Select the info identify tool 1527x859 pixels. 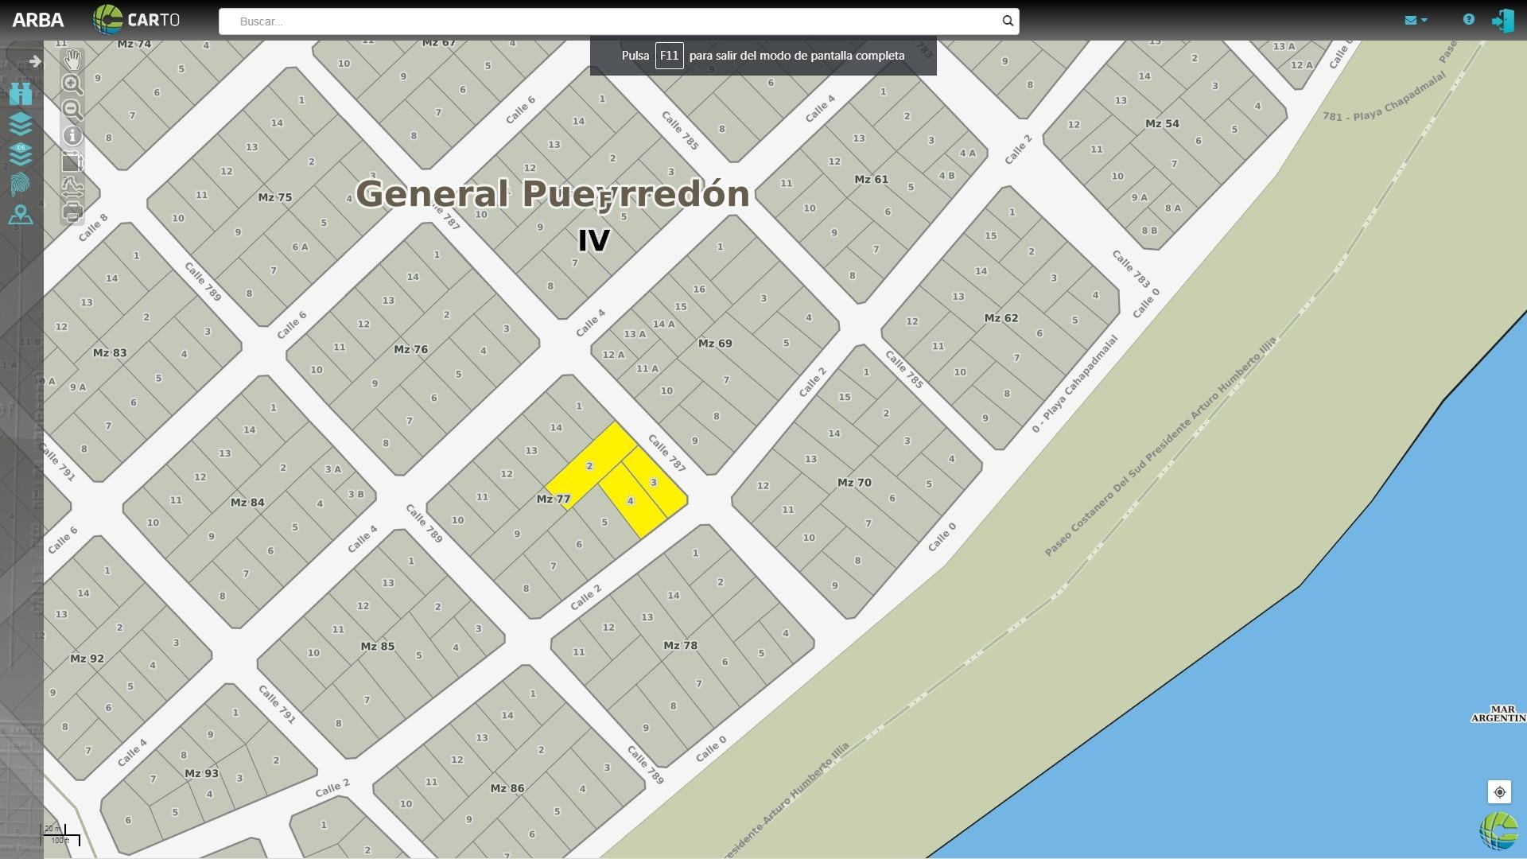pyautogui.click(x=72, y=136)
